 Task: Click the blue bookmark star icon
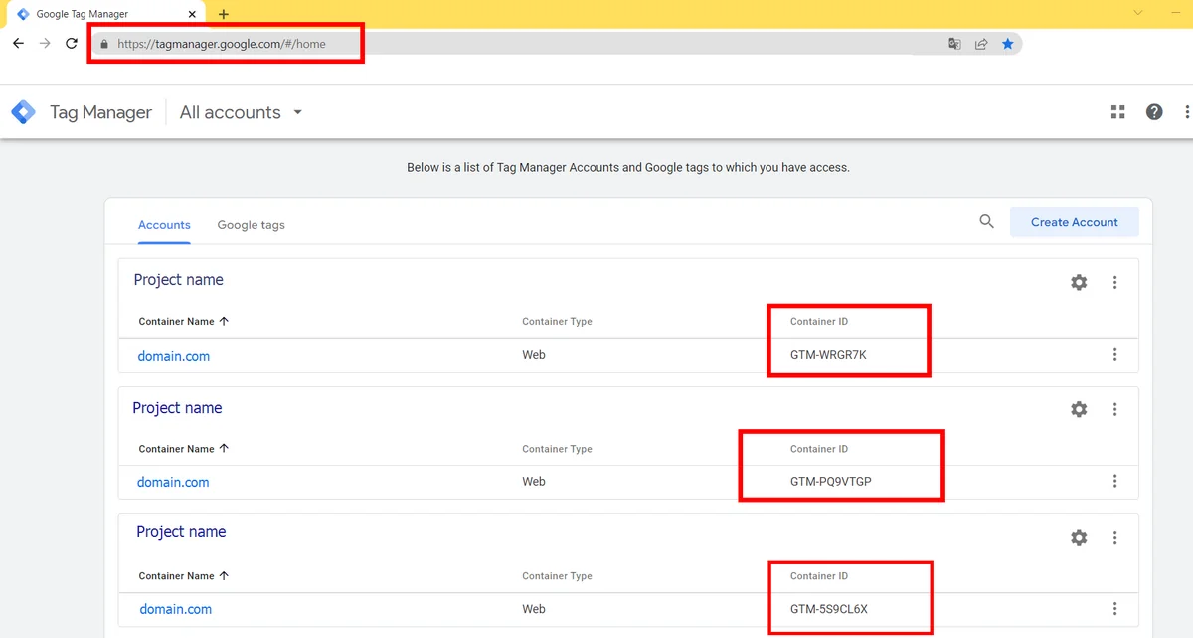[1008, 44]
